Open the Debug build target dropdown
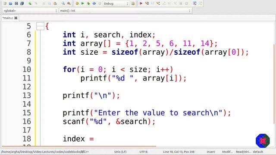The height and width of the screenshot is (155, 276). [116, 3]
